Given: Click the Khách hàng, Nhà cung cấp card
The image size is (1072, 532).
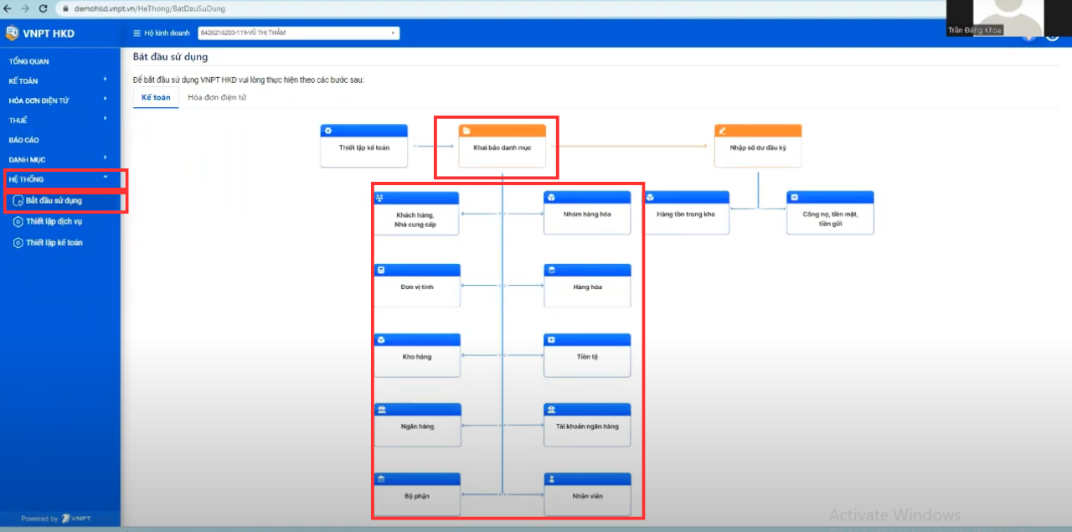Looking at the screenshot, I should (416, 220).
